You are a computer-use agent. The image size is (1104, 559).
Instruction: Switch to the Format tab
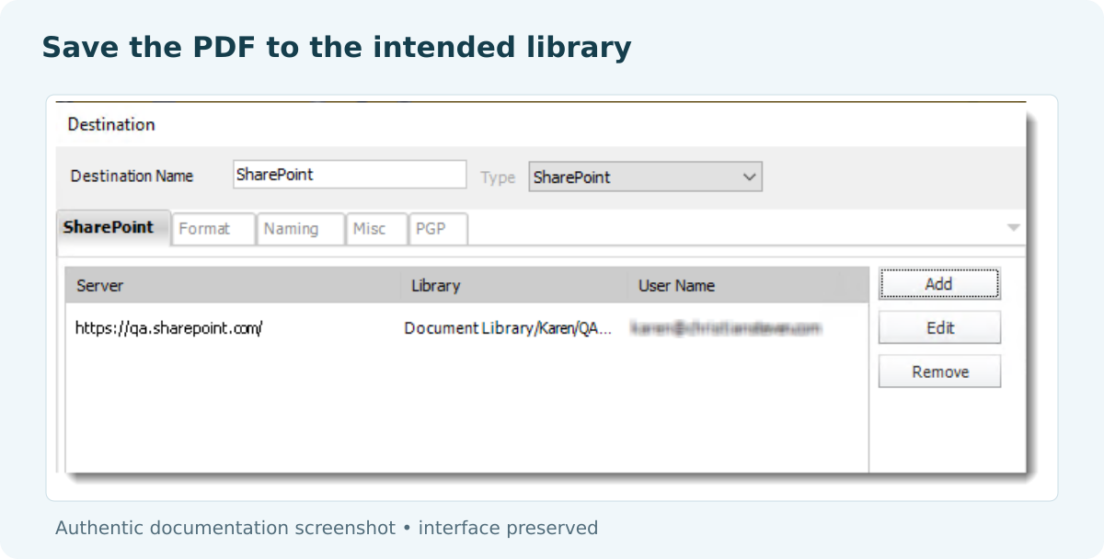coord(213,229)
